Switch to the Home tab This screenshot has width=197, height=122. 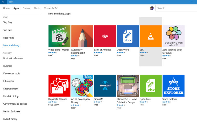click(x=6, y=8)
